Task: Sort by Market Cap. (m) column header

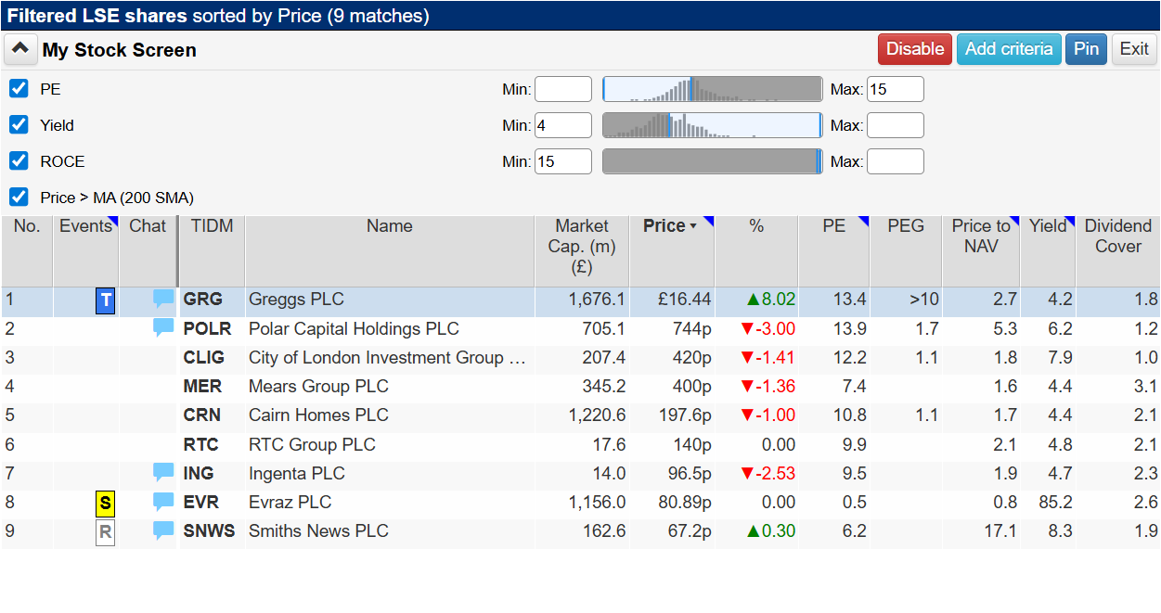Action: [582, 251]
